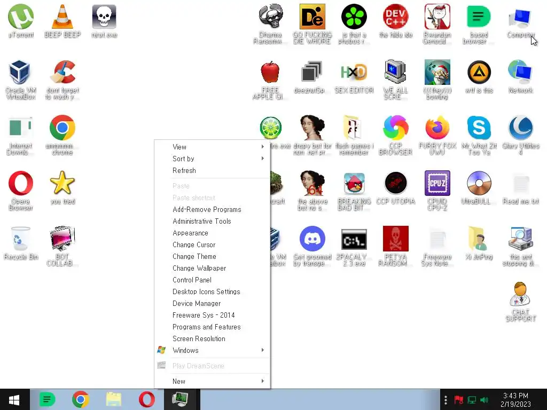Select the Computer desktop icon
547x410 pixels.
(520, 18)
